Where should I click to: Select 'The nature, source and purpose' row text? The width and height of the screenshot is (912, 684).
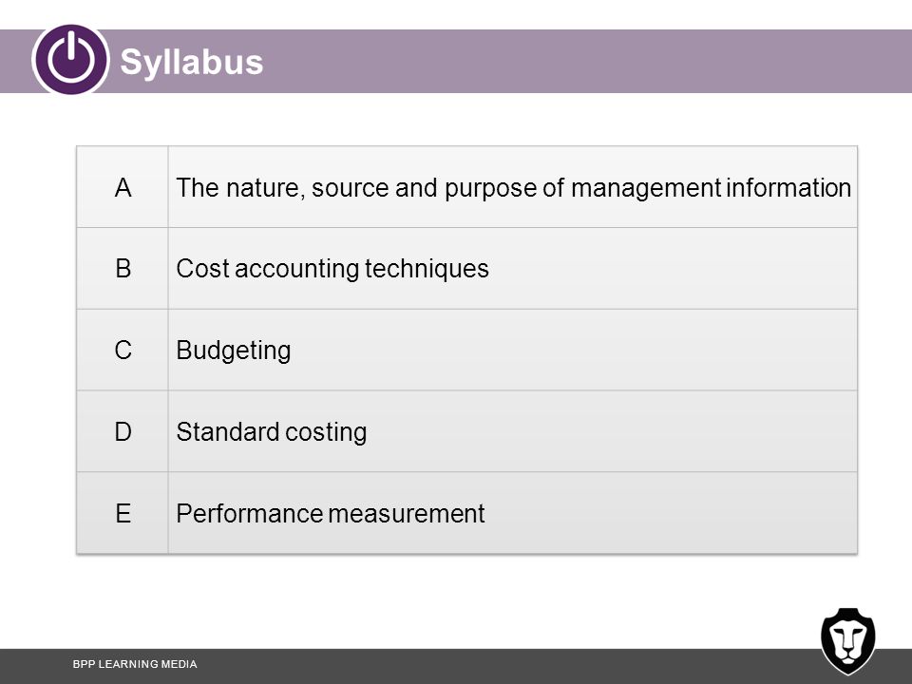pyautogui.click(x=514, y=188)
